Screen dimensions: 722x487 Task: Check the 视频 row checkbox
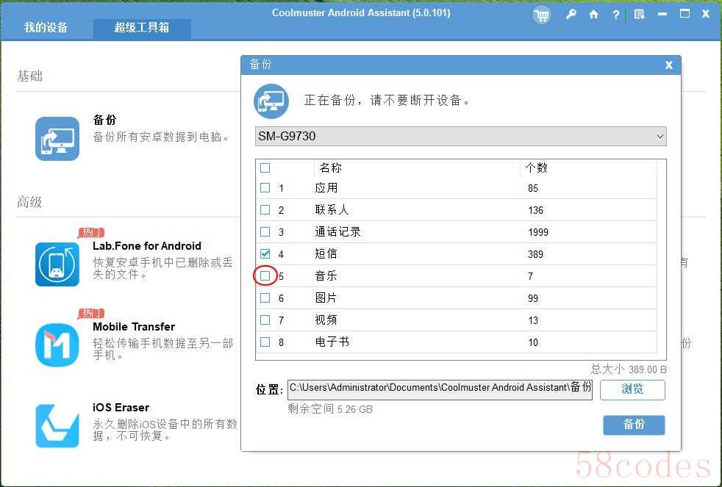pyautogui.click(x=265, y=320)
